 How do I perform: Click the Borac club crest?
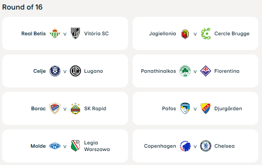[x=54, y=108]
